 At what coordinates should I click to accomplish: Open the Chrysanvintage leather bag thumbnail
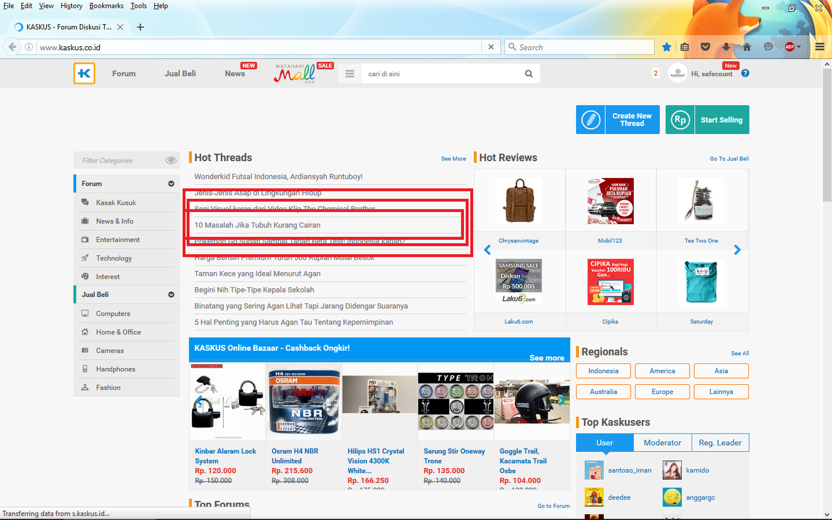click(x=519, y=201)
